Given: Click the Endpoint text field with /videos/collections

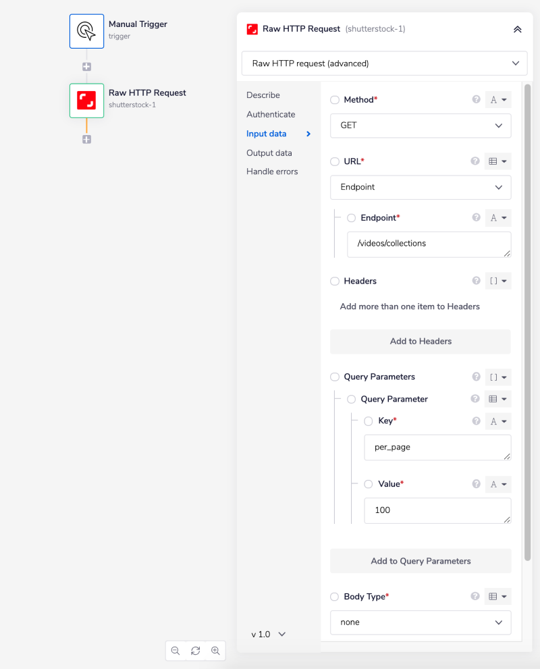Looking at the screenshot, I should point(428,244).
